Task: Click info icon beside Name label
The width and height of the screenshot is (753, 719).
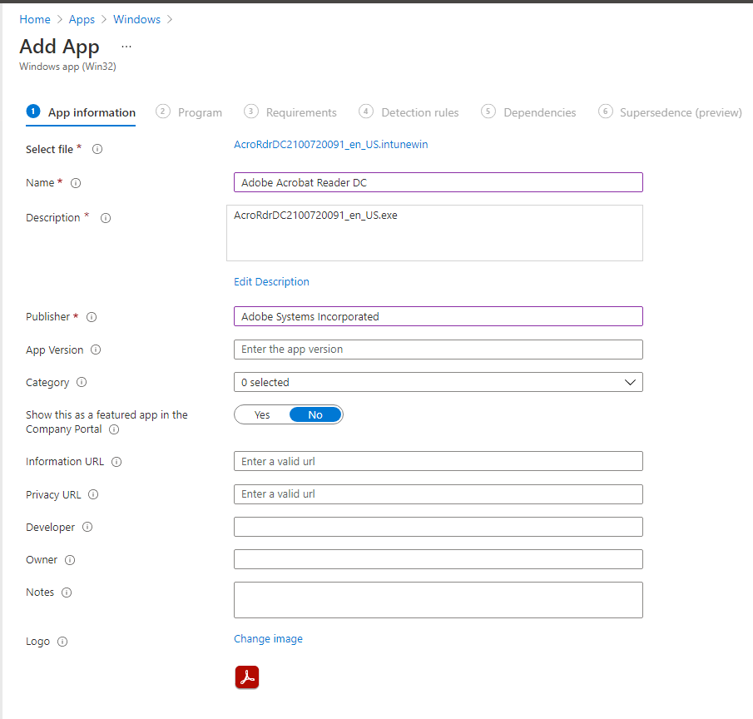Action: click(76, 183)
